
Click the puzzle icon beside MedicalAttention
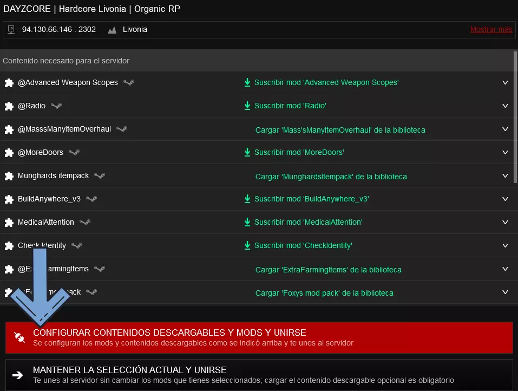[9, 223]
